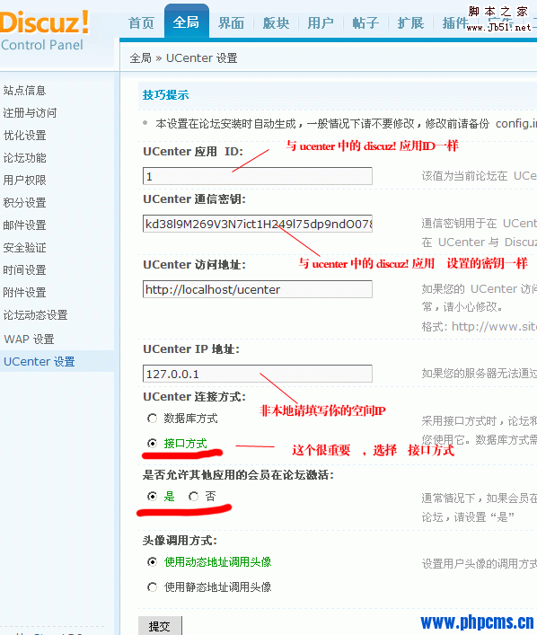Open 注册与访问 in the sidebar
537x635 pixels.
point(30,112)
